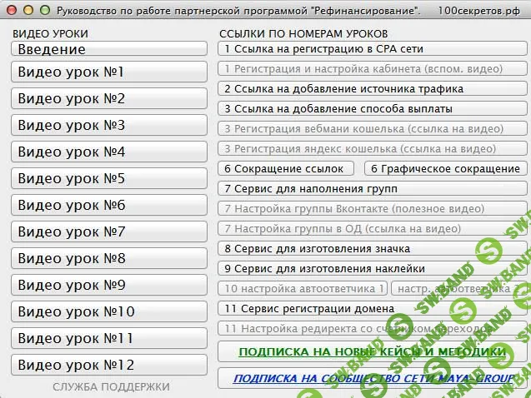Open Видео урок №10
Image resolution: width=531 pixels, height=398 pixels.
[109, 312]
